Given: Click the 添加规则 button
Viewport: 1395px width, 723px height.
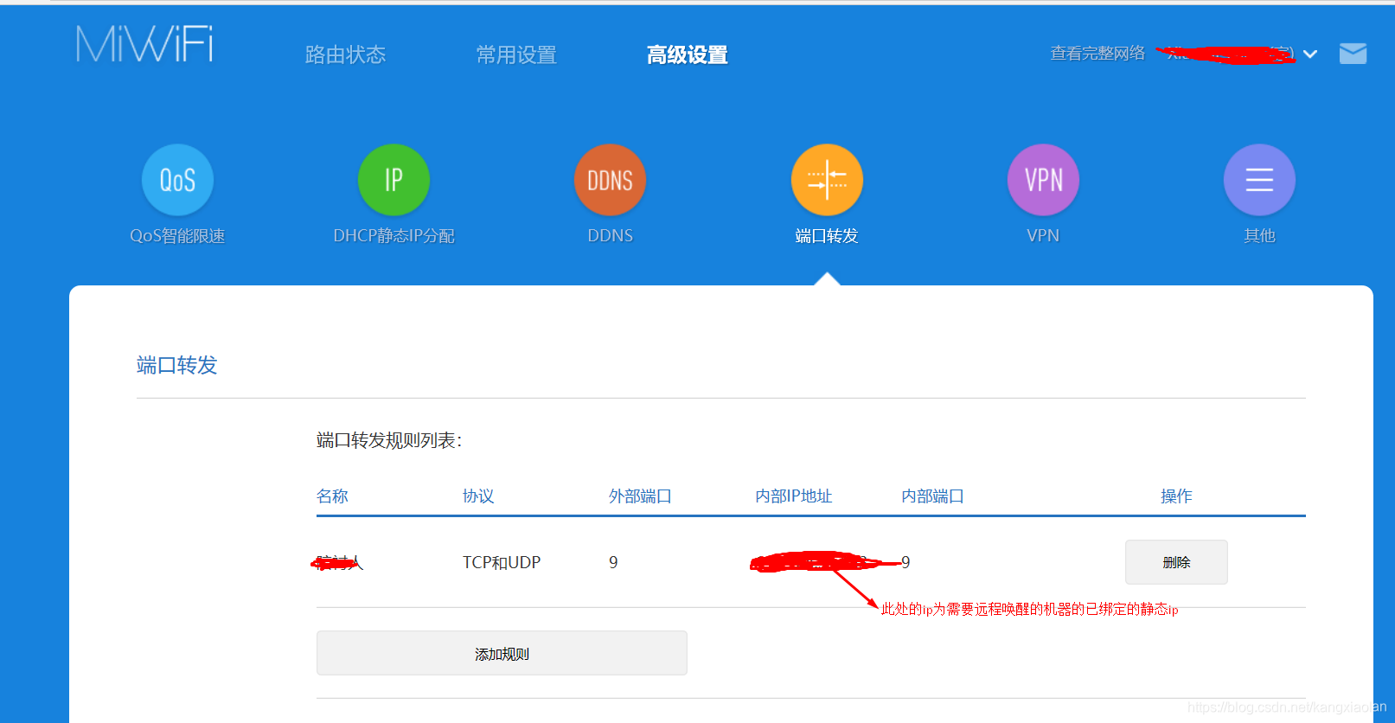Looking at the screenshot, I should tap(502, 653).
